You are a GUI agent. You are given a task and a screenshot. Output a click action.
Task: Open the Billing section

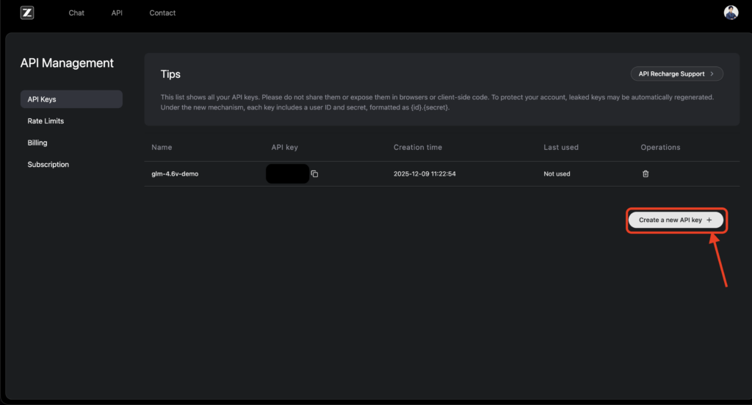click(x=37, y=143)
